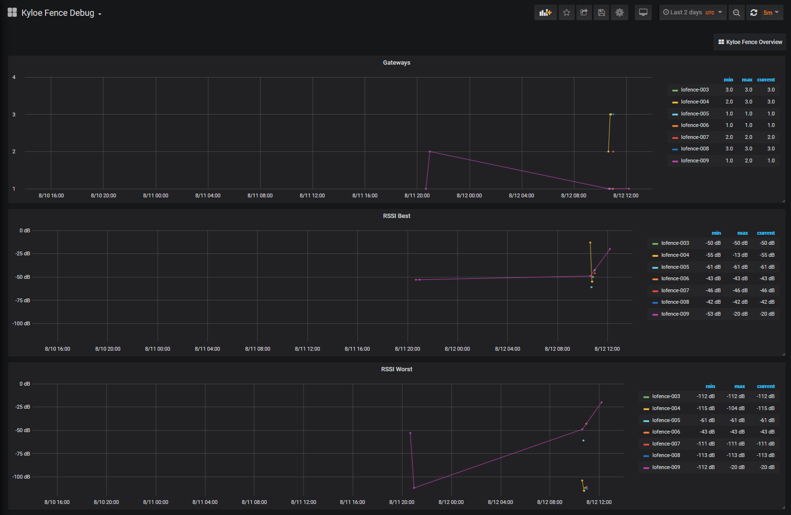Sort Gateways legend by max column
791x515 pixels.
[747, 80]
